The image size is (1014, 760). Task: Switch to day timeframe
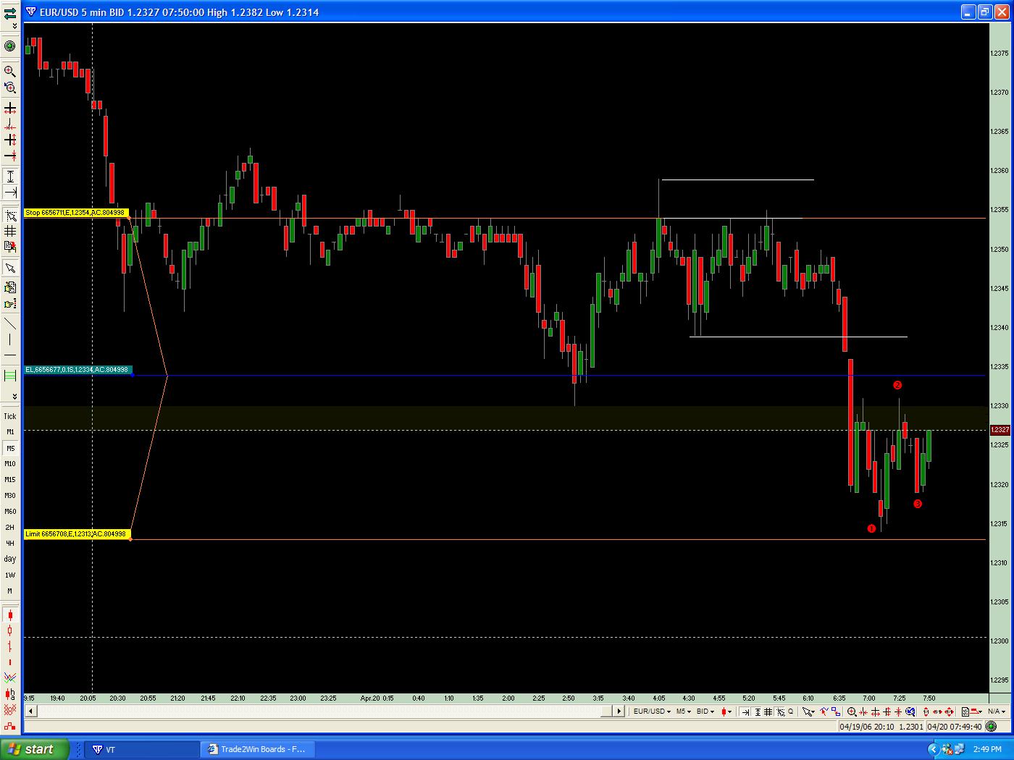(10, 560)
